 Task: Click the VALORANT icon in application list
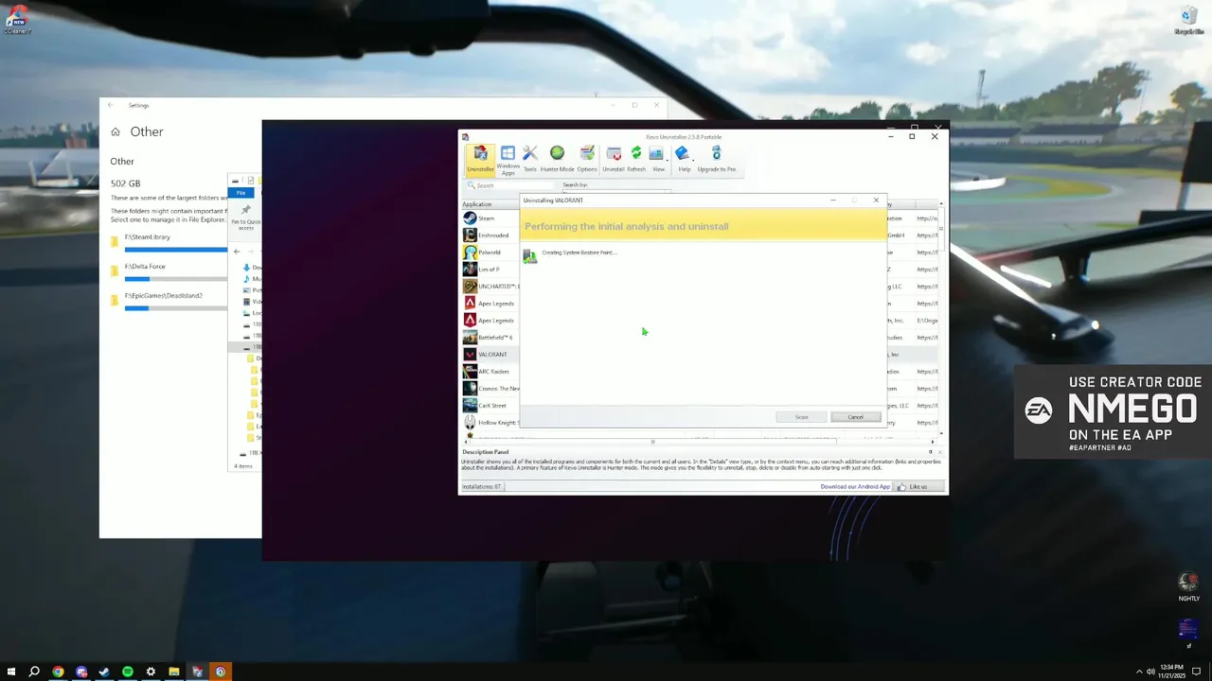coord(470,355)
